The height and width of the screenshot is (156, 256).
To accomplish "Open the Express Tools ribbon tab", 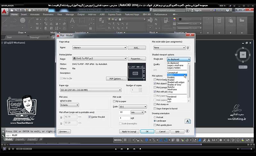I will click(x=115, y=14).
